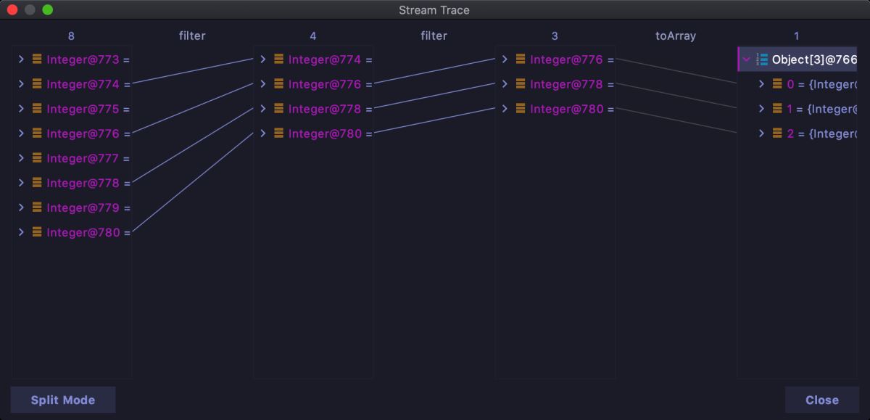Click the icon next to array element 0

coord(777,84)
